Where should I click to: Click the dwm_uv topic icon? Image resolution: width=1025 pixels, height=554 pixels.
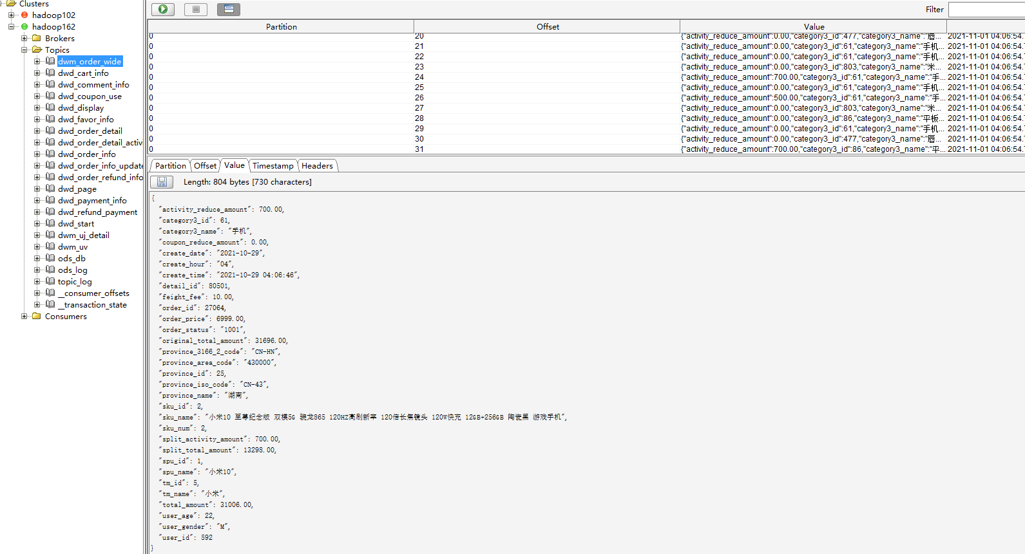tap(50, 246)
